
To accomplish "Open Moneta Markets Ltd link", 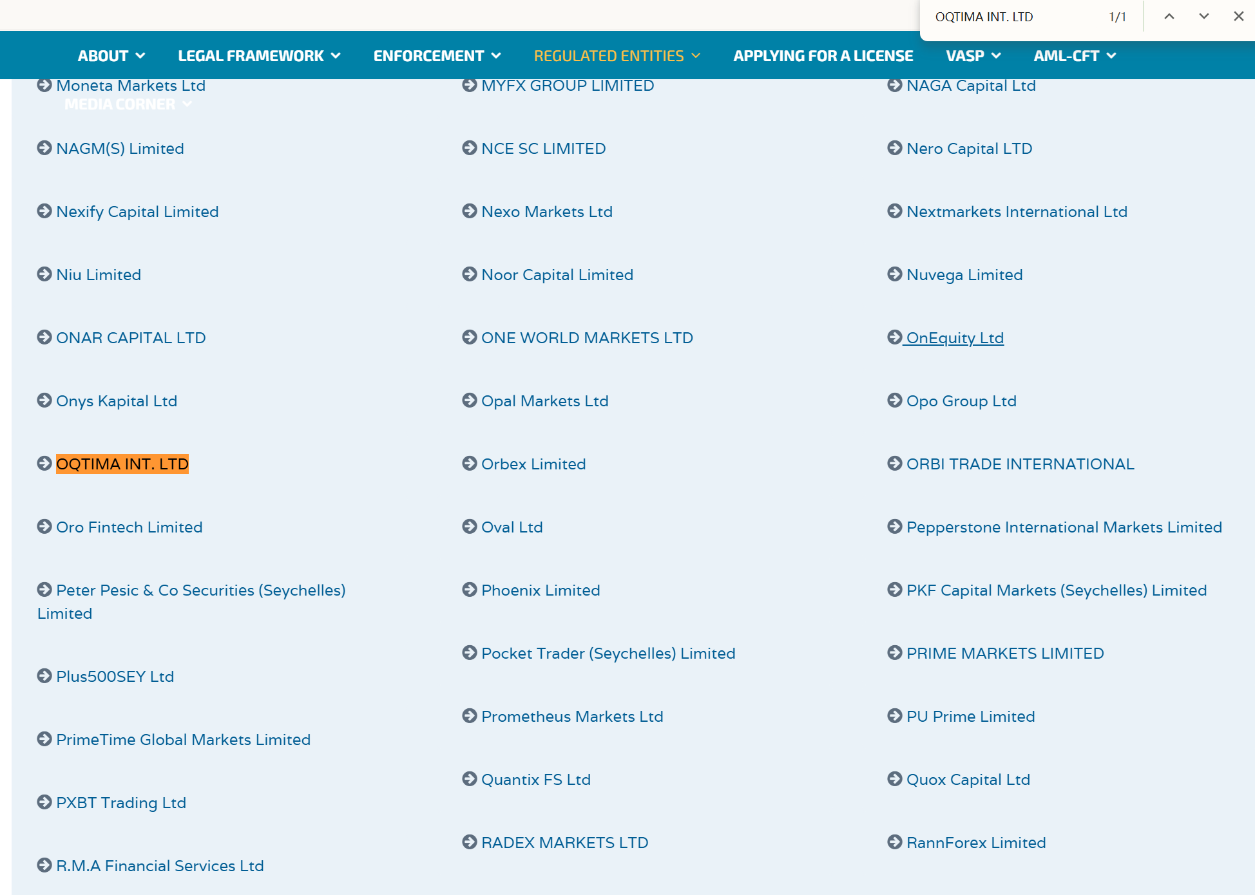I will coord(131,86).
